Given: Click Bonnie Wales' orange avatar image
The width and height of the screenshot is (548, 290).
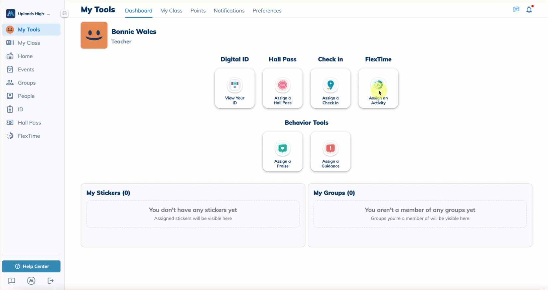Looking at the screenshot, I should tap(94, 35).
